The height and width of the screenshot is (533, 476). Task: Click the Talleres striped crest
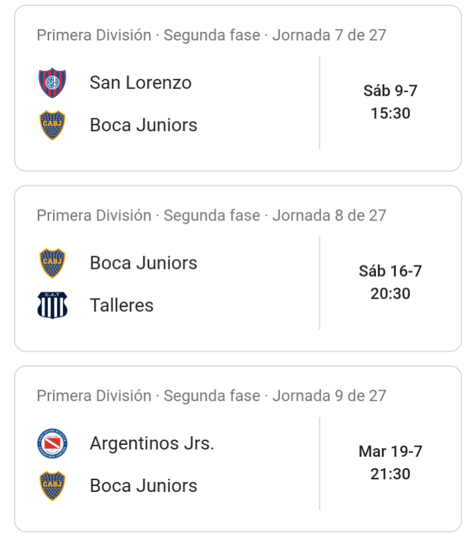(52, 305)
